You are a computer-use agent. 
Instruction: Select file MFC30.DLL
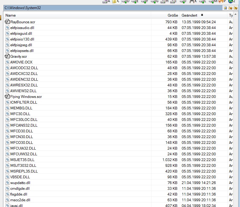[x=20, y=114]
